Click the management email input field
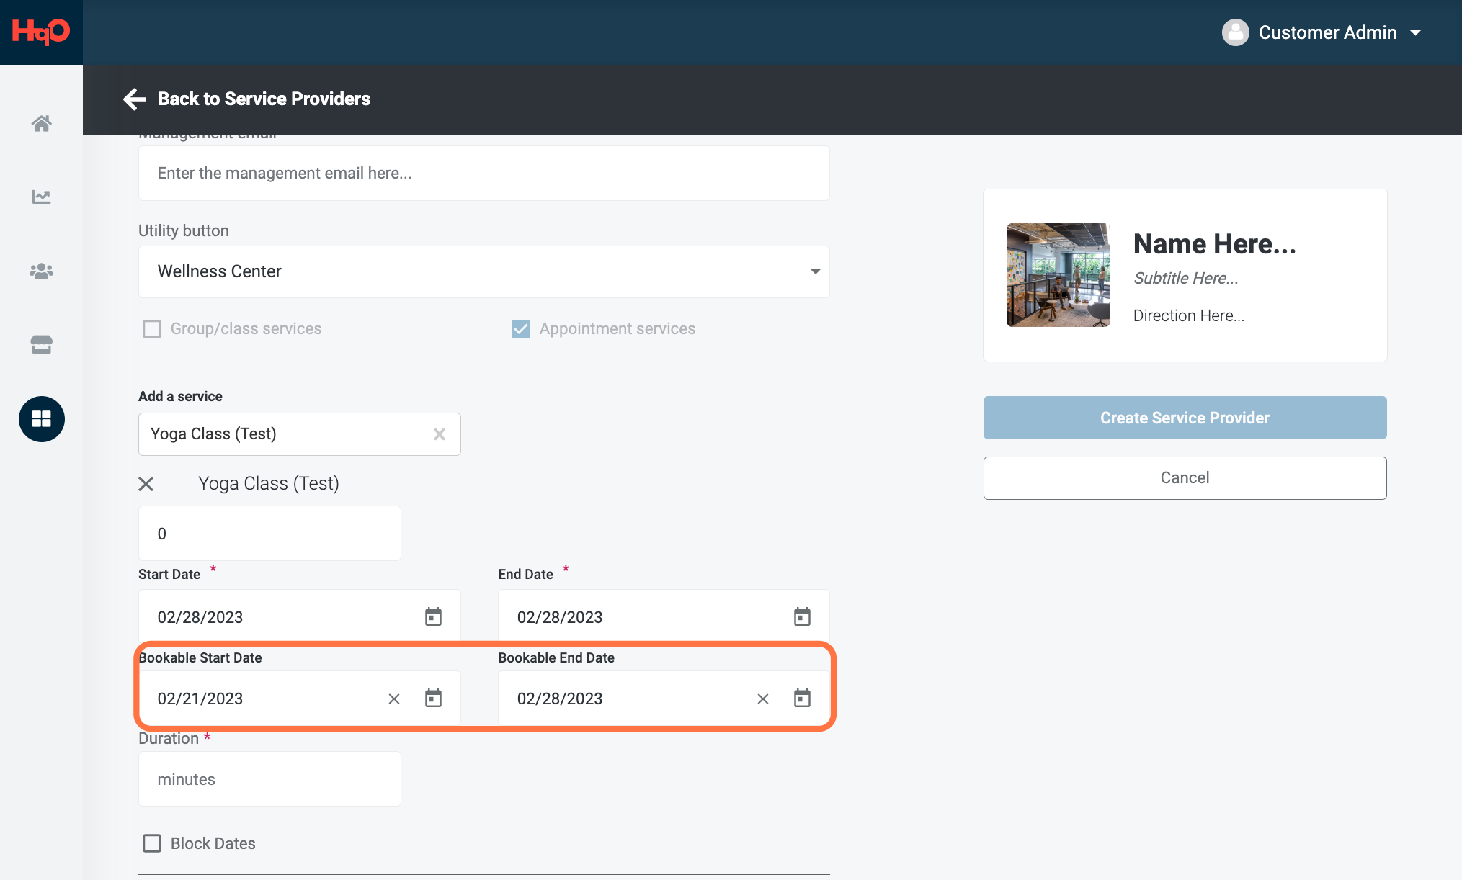The height and width of the screenshot is (880, 1462). coord(484,173)
